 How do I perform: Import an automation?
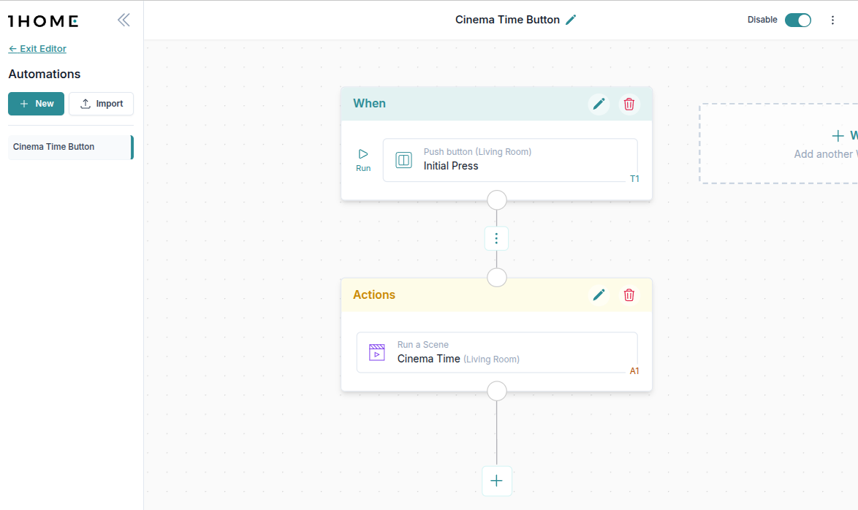click(x=102, y=104)
